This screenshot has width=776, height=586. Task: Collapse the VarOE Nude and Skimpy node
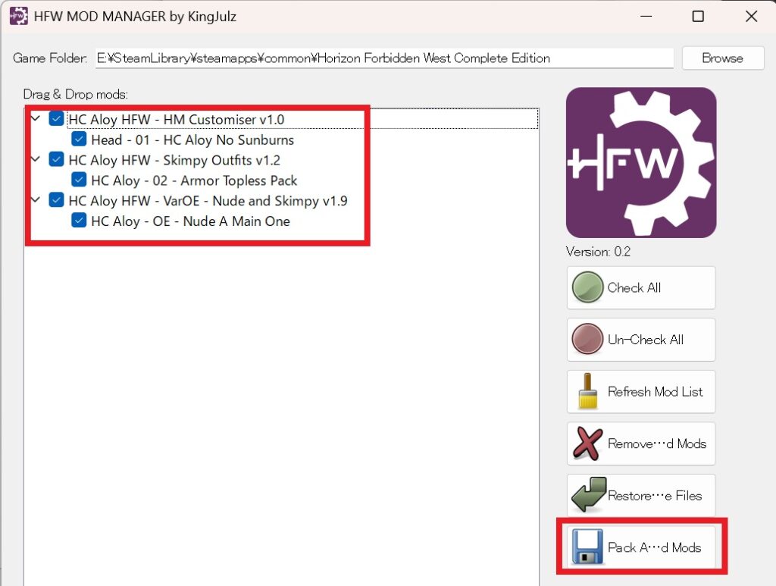[36, 200]
